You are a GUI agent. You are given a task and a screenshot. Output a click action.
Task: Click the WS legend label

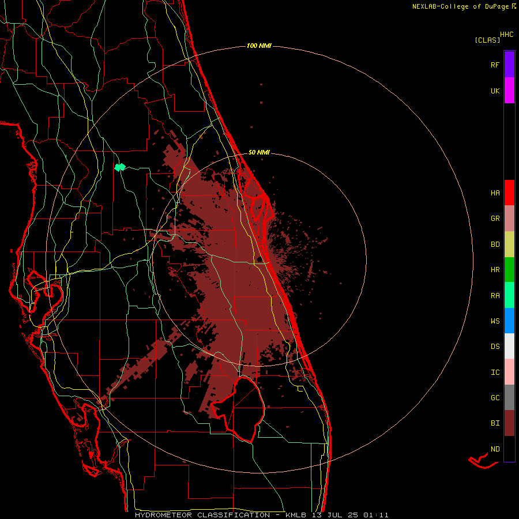coord(495,321)
